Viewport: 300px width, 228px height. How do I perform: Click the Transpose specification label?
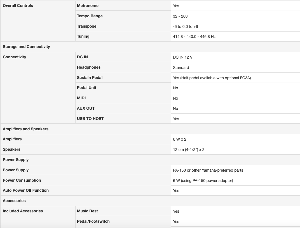(x=86, y=26)
